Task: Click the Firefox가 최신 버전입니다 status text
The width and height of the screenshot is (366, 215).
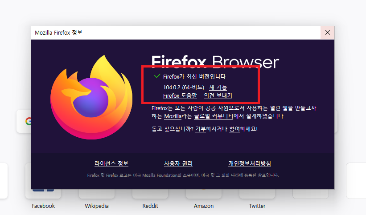Action: click(x=194, y=76)
